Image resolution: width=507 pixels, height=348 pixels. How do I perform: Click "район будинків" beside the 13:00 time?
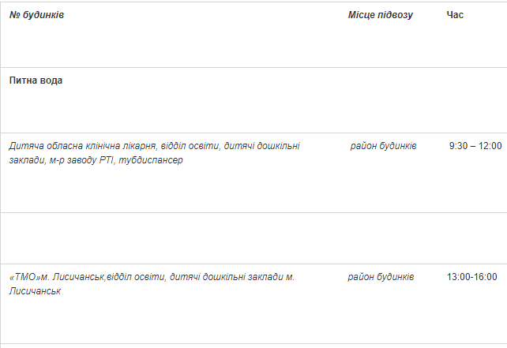381,277
